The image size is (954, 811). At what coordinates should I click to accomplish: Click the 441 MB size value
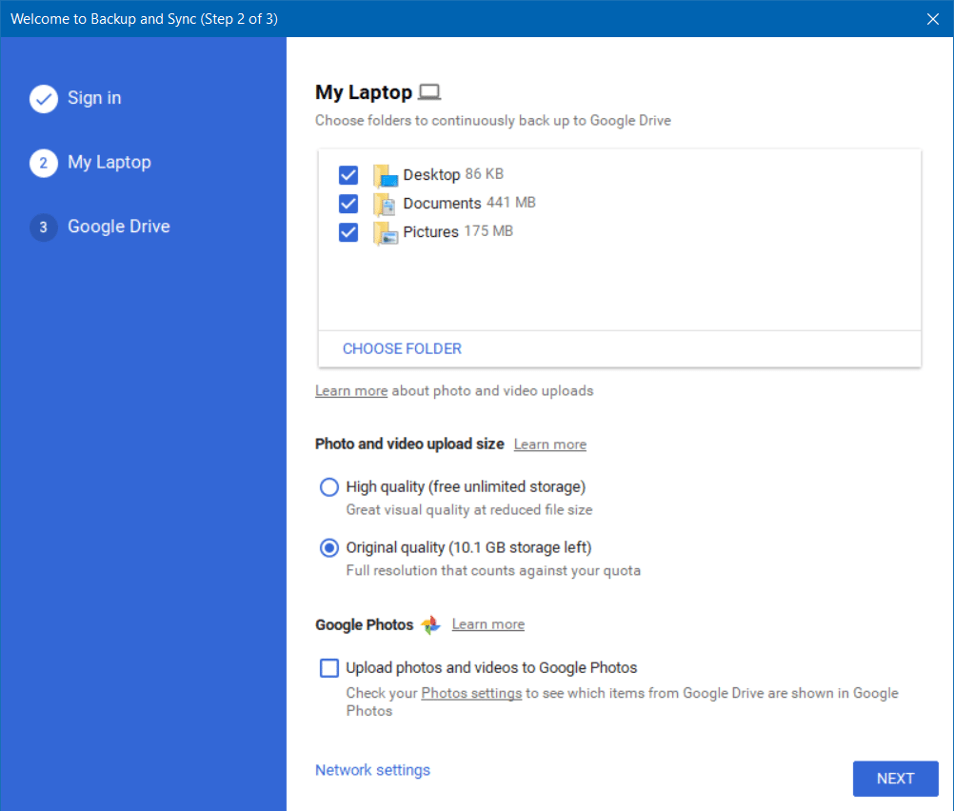click(x=511, y=203)
